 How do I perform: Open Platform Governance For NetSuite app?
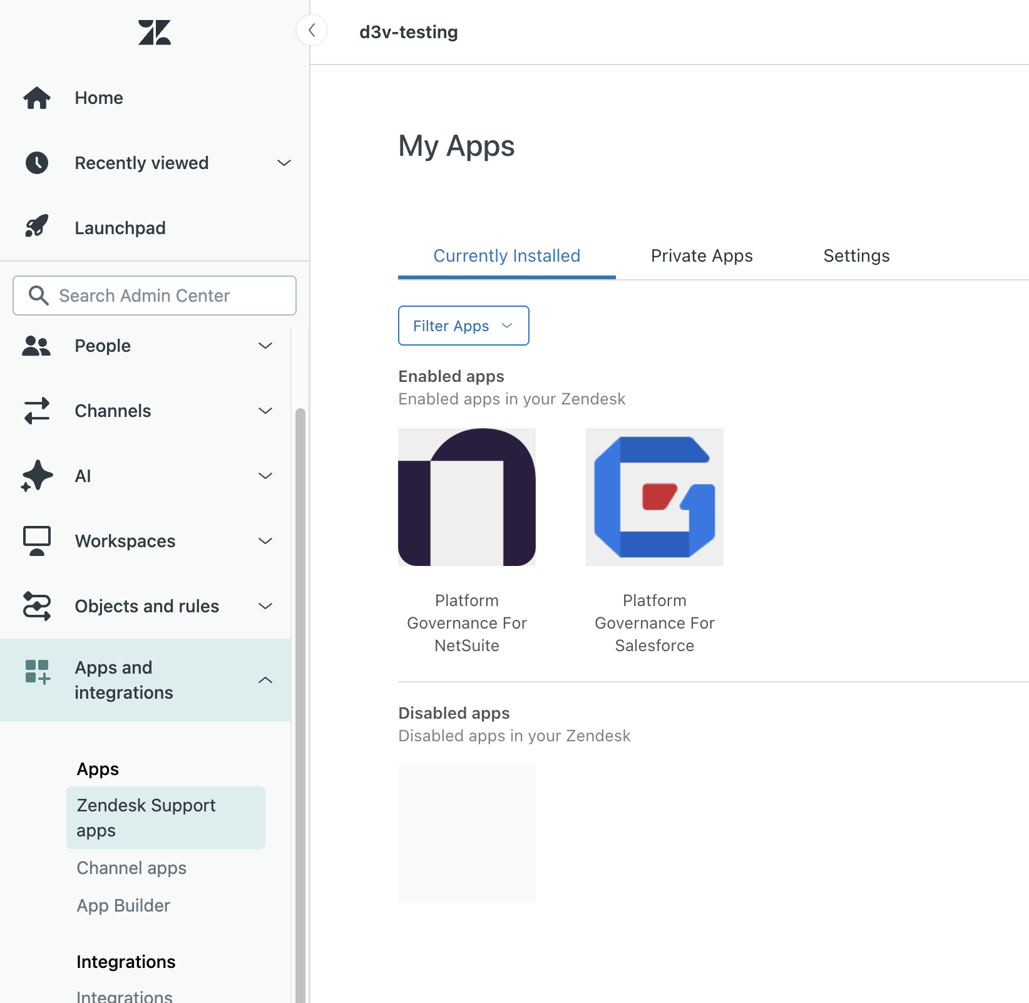click(466, 497)
